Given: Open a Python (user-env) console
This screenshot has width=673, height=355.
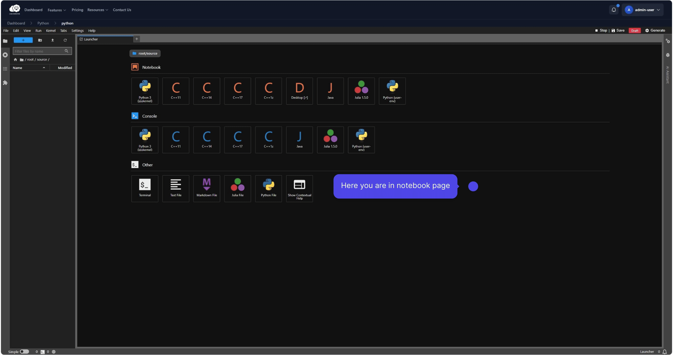Looking at the screenshot, I should pos(361,140).
